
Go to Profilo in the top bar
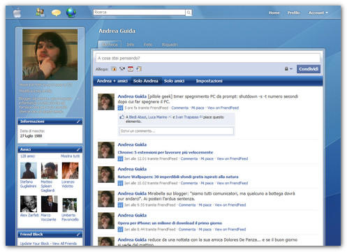click(x=293, y=13)
